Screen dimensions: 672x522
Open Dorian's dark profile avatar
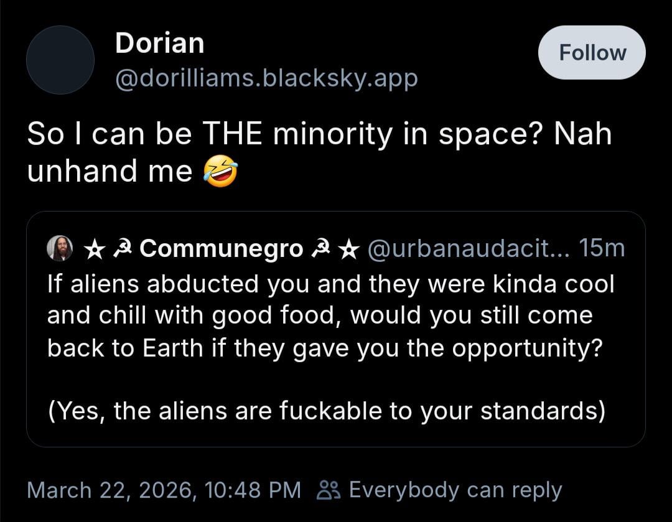60,60
